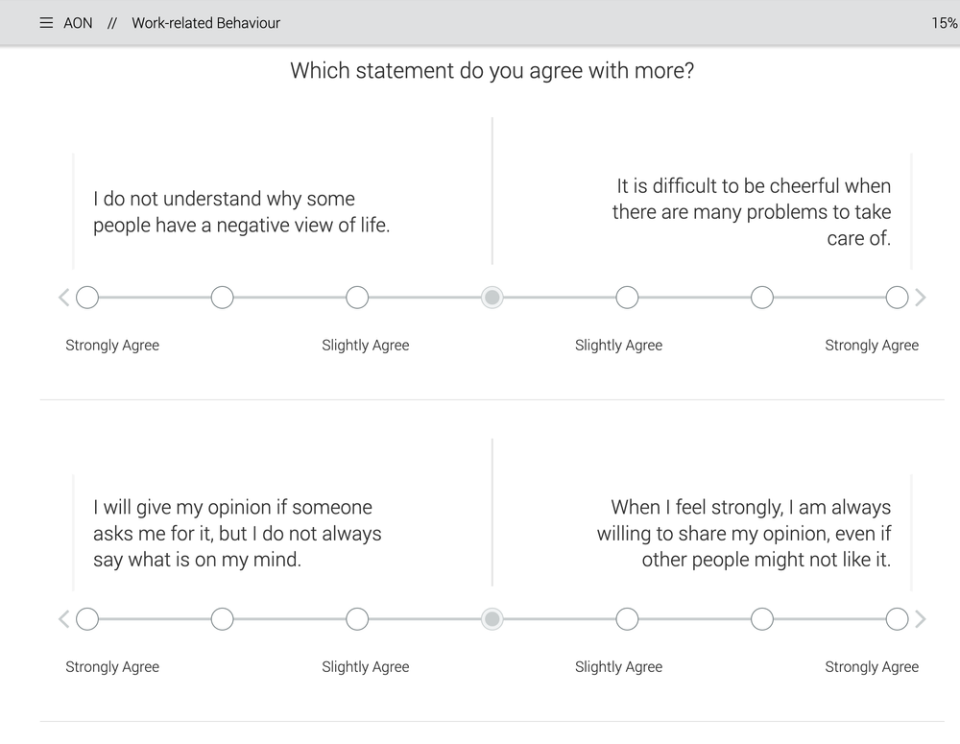The image size is (960, 744).
Task: Select Strongly Agree for difficult to be cheerful statement
Action: coord(897,298)
